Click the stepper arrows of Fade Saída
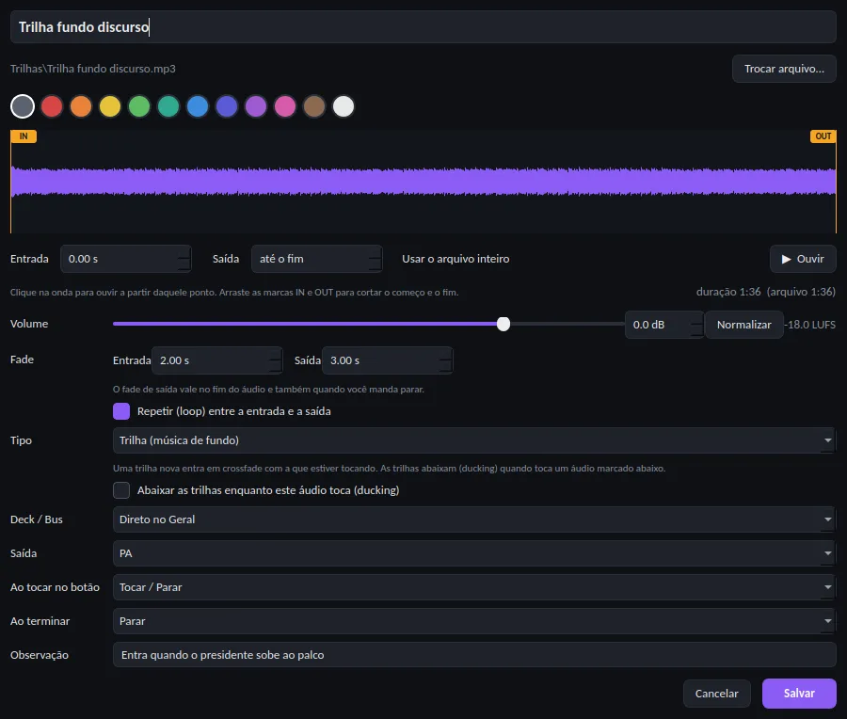 [446, 360]
